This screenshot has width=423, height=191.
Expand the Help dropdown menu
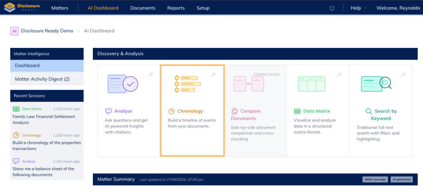click(359, 8)
